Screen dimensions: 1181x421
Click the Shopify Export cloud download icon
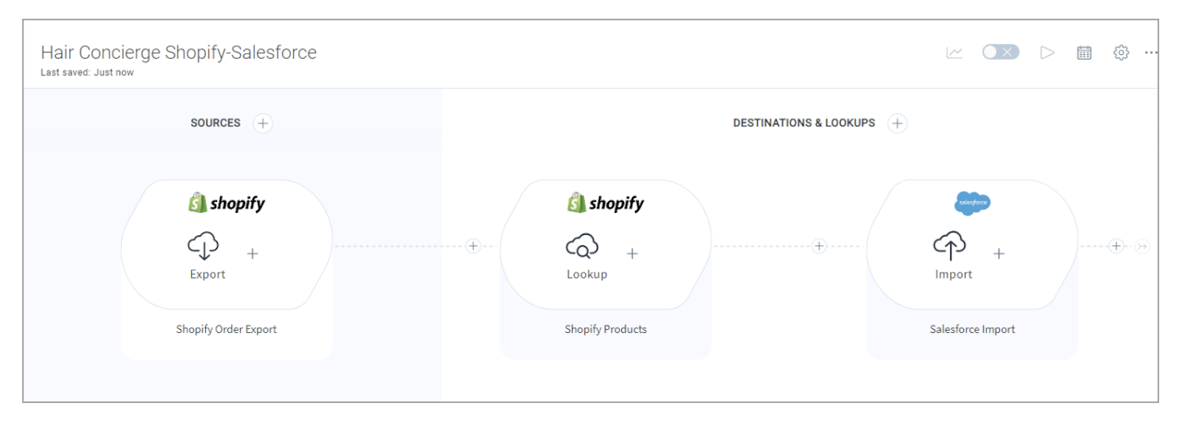click(204, 246)
